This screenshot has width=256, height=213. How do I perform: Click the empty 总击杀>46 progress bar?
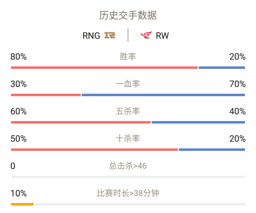tap(128, 177)
